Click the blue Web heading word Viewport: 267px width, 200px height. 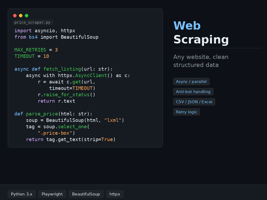point(187,26)
